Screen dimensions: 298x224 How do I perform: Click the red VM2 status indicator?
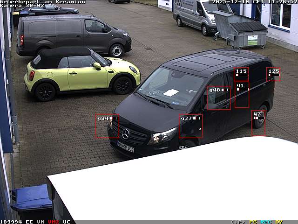point(54,222)
